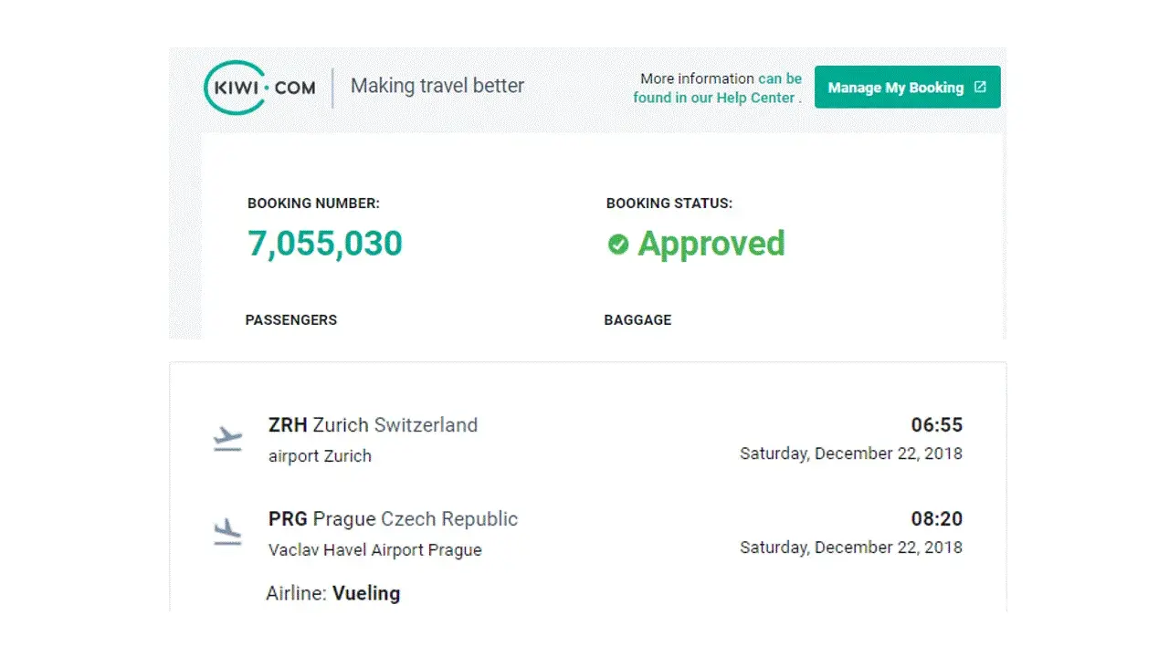This screenshot has width=1169, height=657.
Task: Click the 08:20 arrival time
Action: 936,519
